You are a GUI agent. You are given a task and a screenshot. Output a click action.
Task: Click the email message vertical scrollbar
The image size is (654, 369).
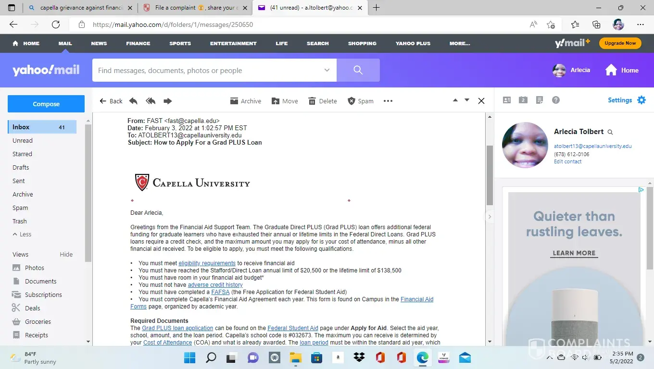coord(490,175)
